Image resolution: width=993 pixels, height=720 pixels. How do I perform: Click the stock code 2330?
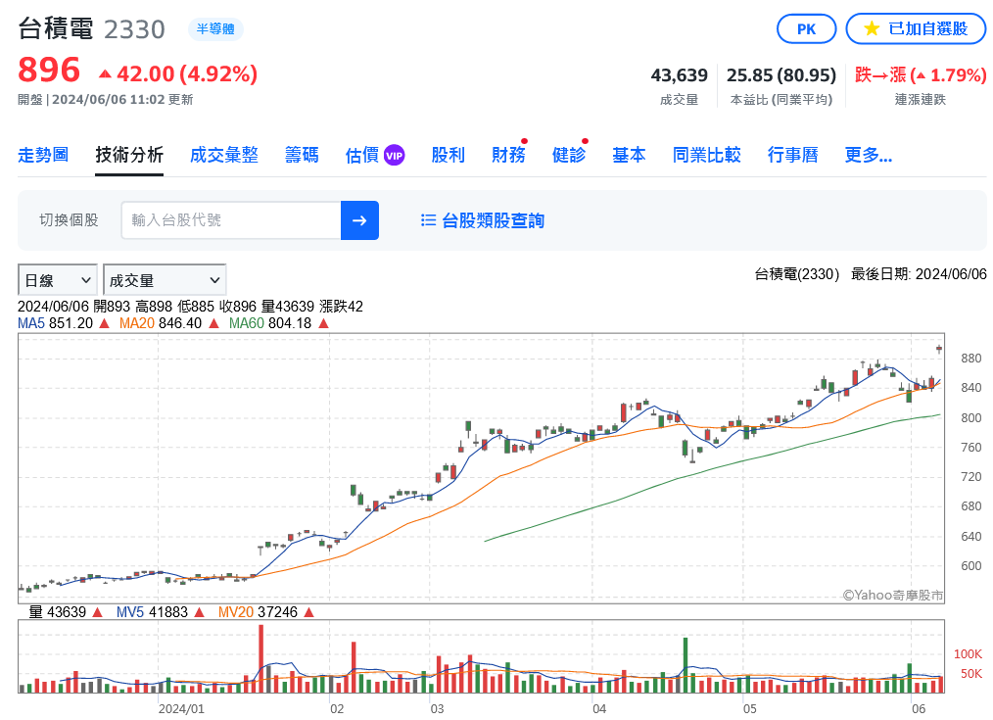point(134,29)
